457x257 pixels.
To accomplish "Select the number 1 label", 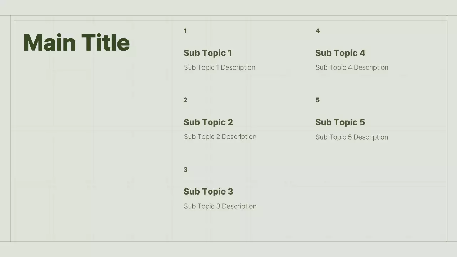I will [x=185, y=31].
